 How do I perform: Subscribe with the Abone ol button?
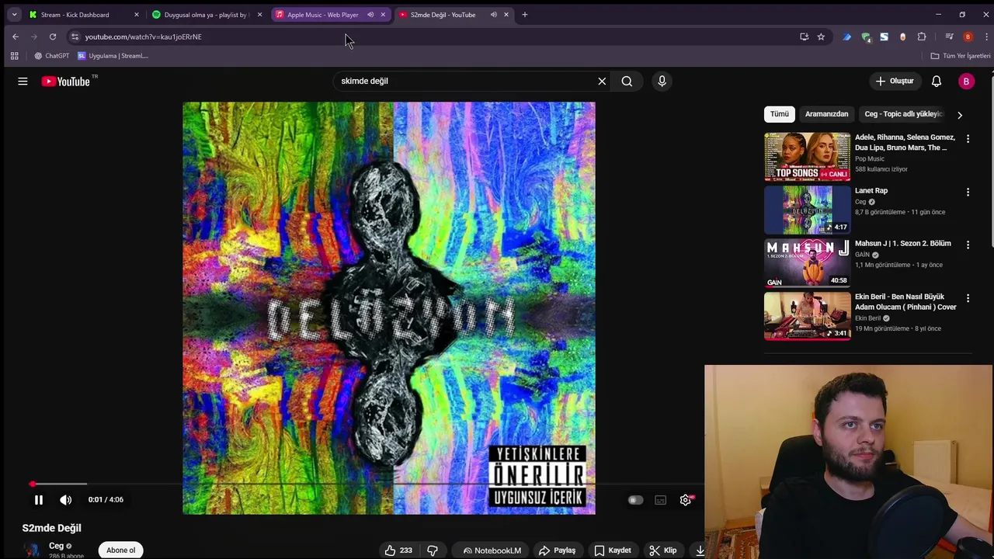point(120,550)
